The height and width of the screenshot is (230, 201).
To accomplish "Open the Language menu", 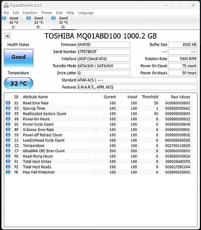I will (86, 13).
